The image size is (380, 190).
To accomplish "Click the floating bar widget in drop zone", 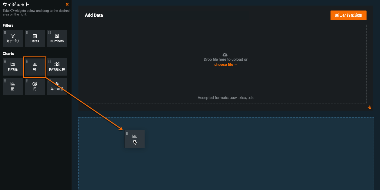I will [x=135, y=139].
